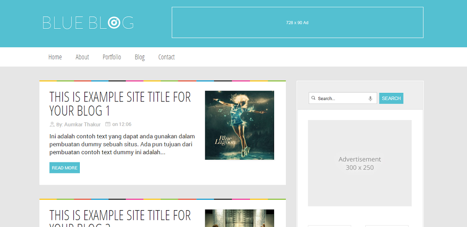Open the Contact page

[166, 57]
